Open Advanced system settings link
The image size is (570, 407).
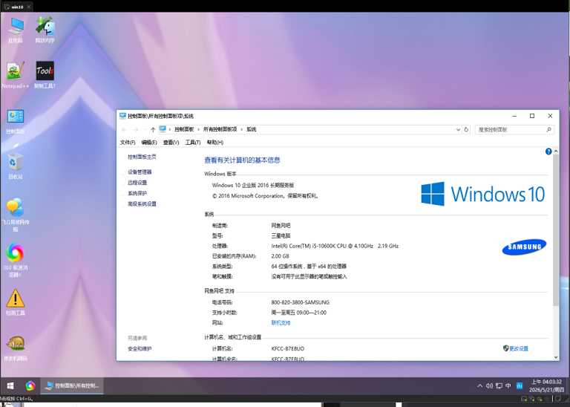coord(142,204)
